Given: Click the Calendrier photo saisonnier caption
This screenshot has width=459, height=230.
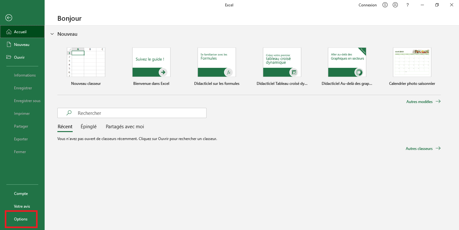Looking at the screenshot, I should (x=412, y=84).
